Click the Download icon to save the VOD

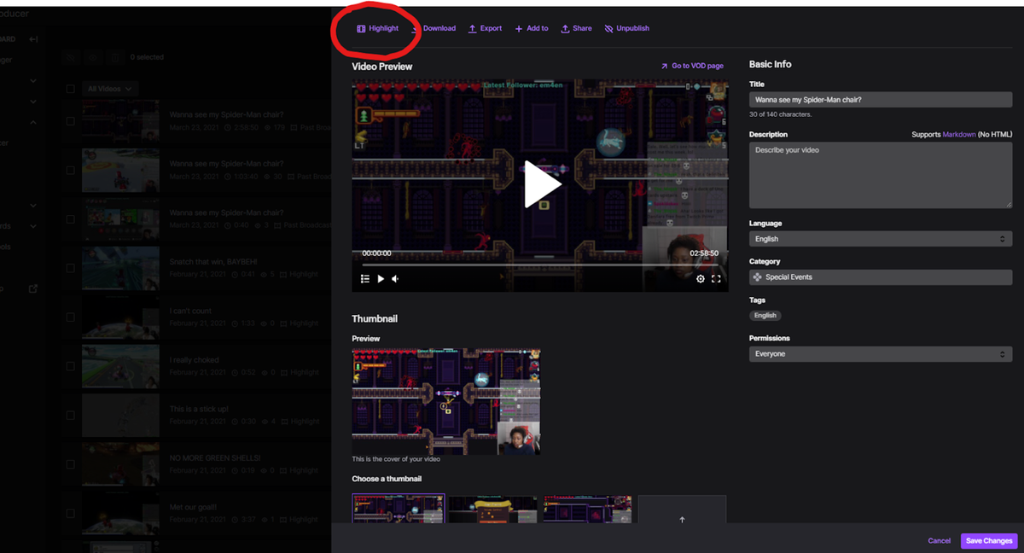click(x=433, y=28)
